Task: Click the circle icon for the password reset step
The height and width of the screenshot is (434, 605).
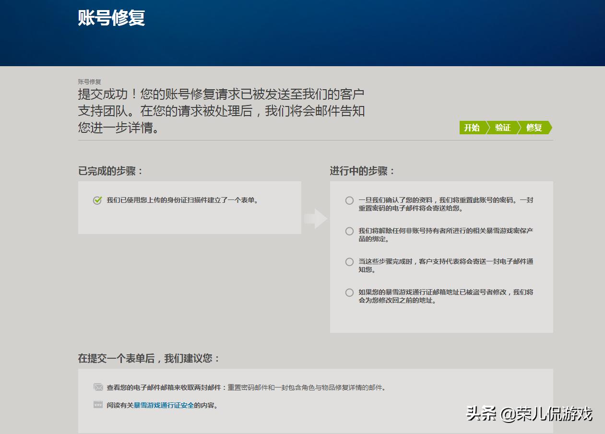Action: 349,200
